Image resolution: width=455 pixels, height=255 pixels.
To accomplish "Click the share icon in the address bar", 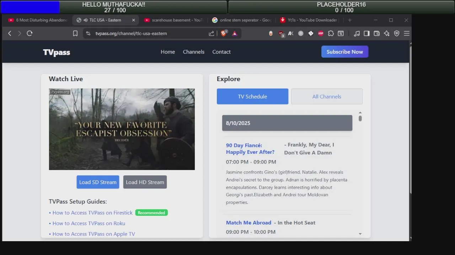I will [212, 33].
